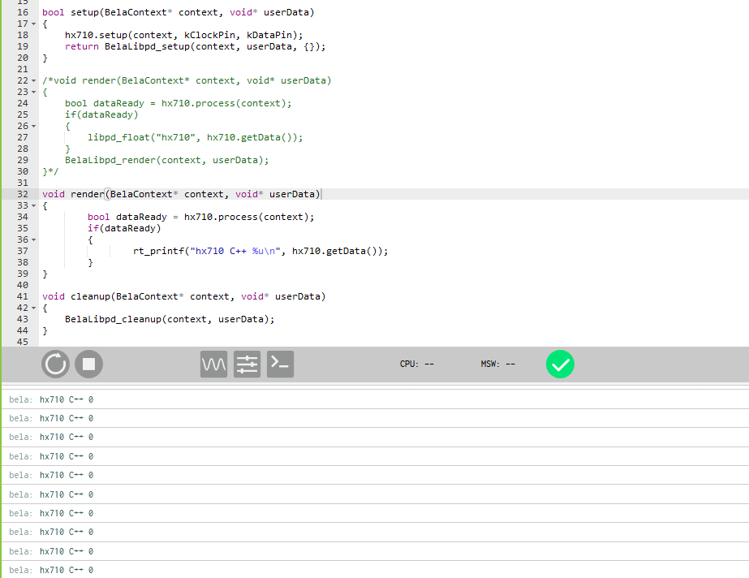749x578 pixels.
Task: Open the oscilloscope waveform icon
Action: (x=213, y=364)
